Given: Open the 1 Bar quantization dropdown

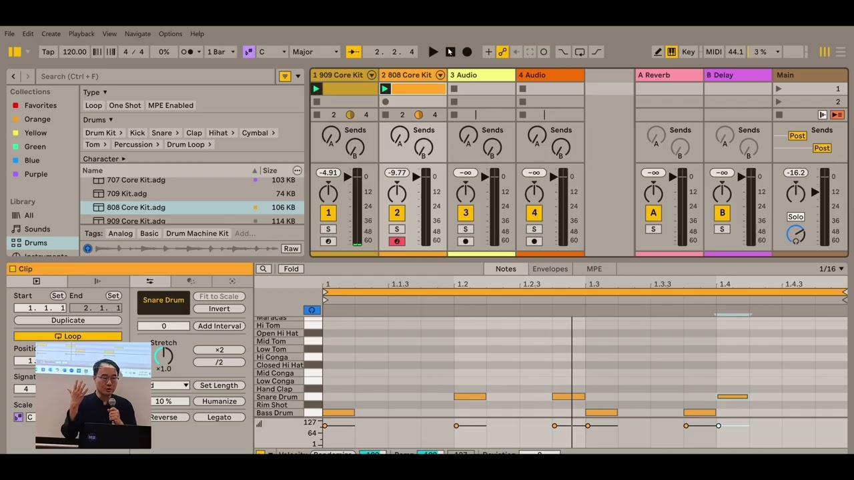Looking at the screenshot, I should pyautogui.click(x=220, y=52).
